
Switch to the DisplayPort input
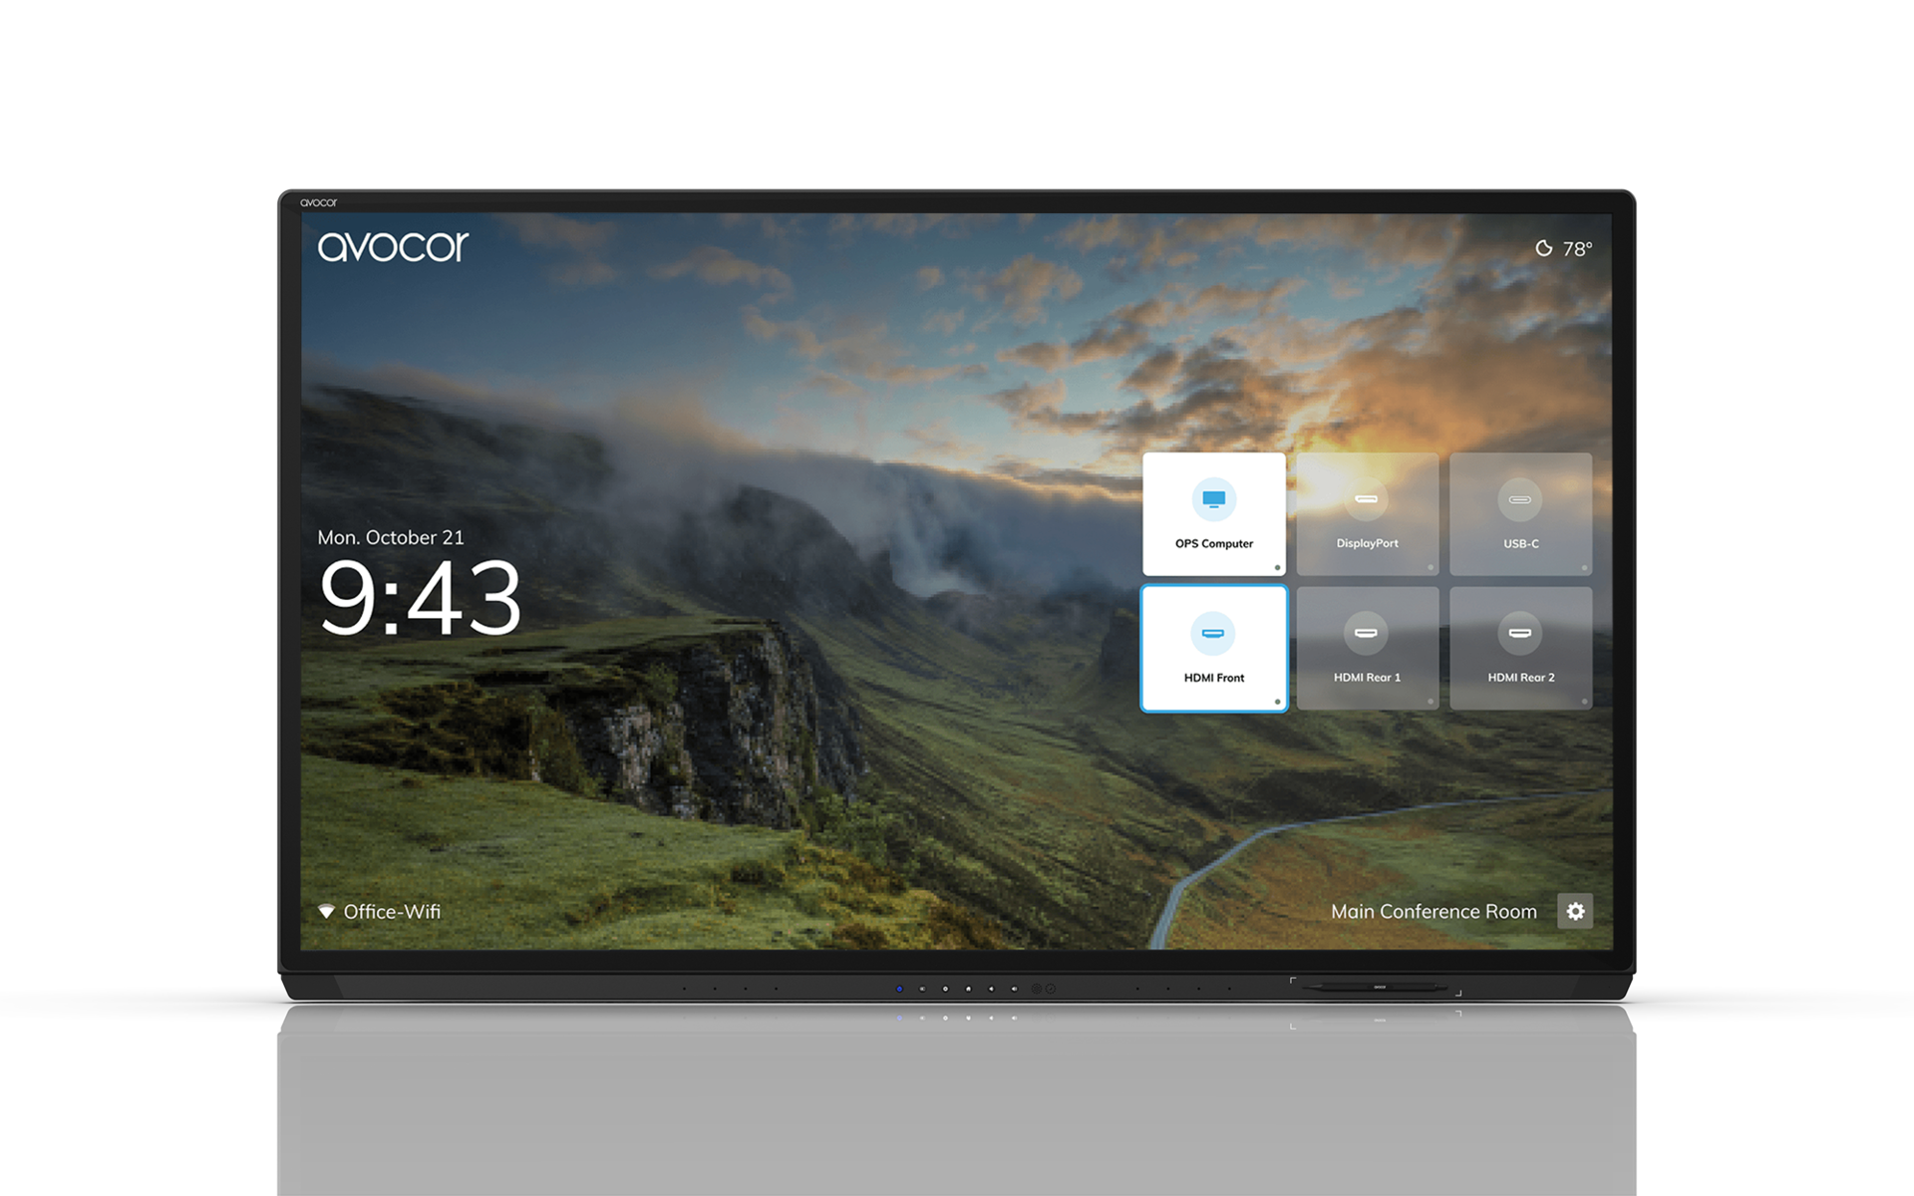pos(1368,513)
